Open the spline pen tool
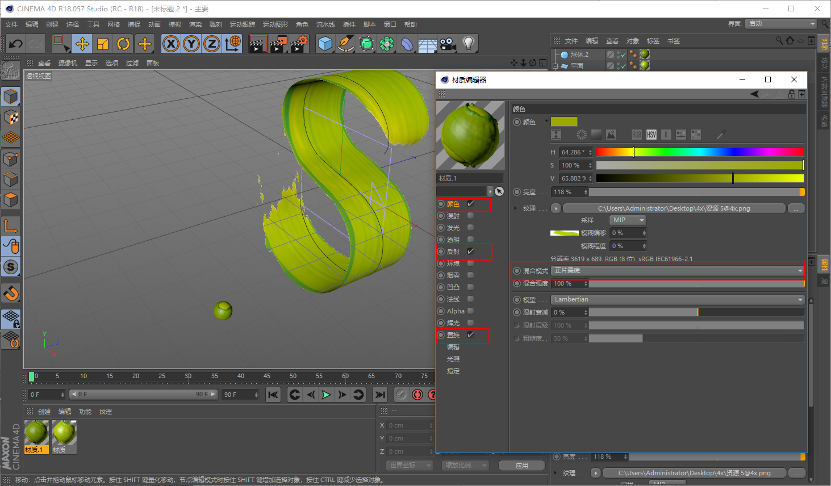This screenshot has height=486, width=831. point(345,44)
